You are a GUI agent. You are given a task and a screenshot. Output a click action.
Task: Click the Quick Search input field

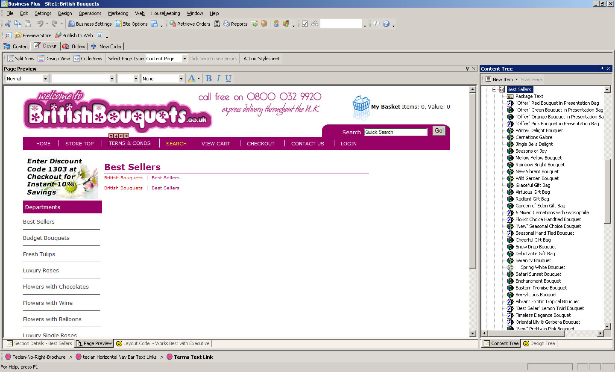click(395, 132)
